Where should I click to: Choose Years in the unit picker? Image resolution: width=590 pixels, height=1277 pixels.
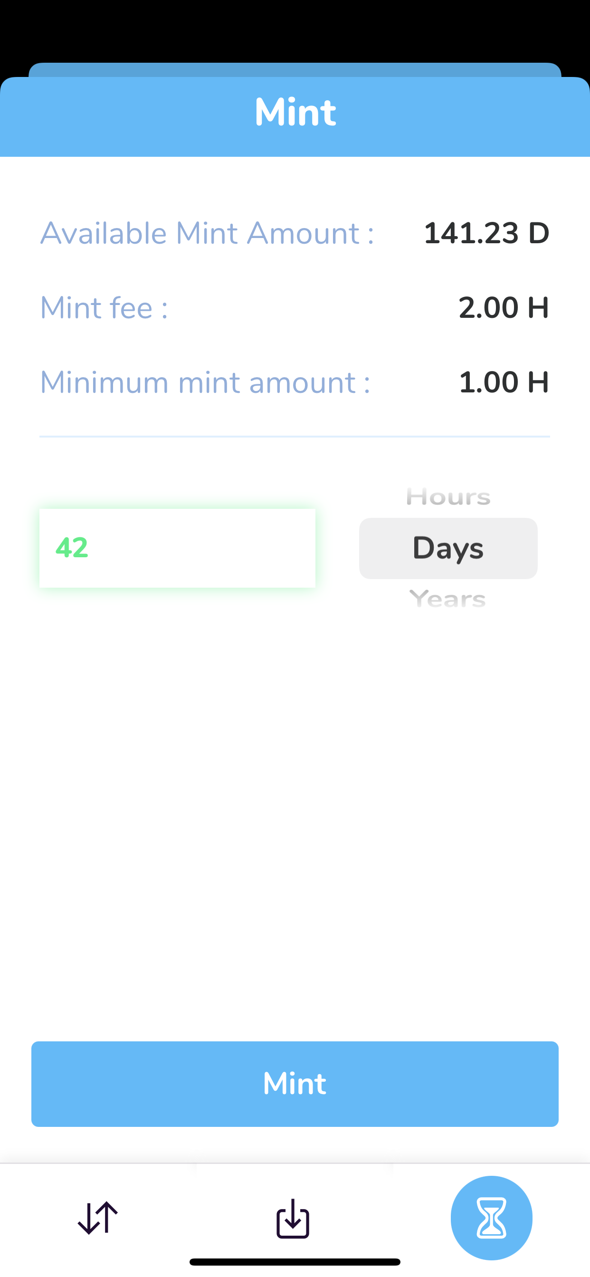(447, 599)
